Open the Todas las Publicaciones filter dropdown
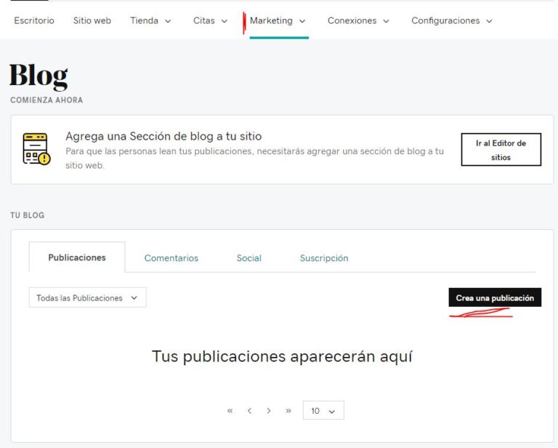 coord(87,297)
